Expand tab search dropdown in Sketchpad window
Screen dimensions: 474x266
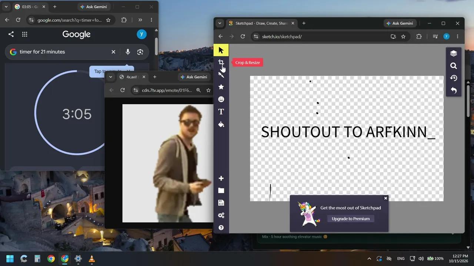(x=220, y=23)
